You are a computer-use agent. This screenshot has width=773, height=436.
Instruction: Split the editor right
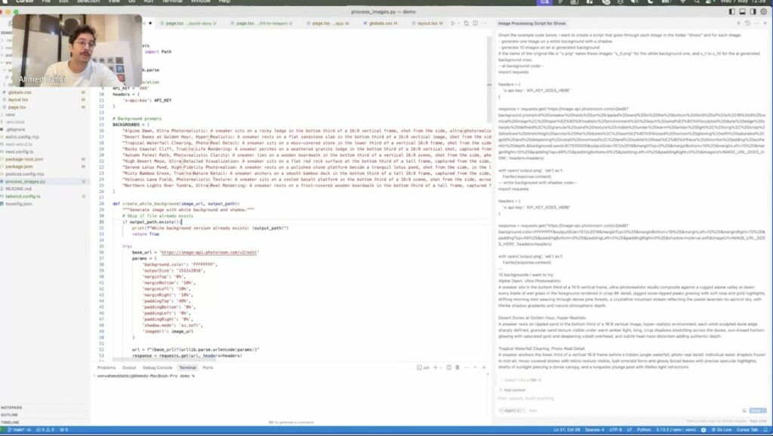coord(476,23)
